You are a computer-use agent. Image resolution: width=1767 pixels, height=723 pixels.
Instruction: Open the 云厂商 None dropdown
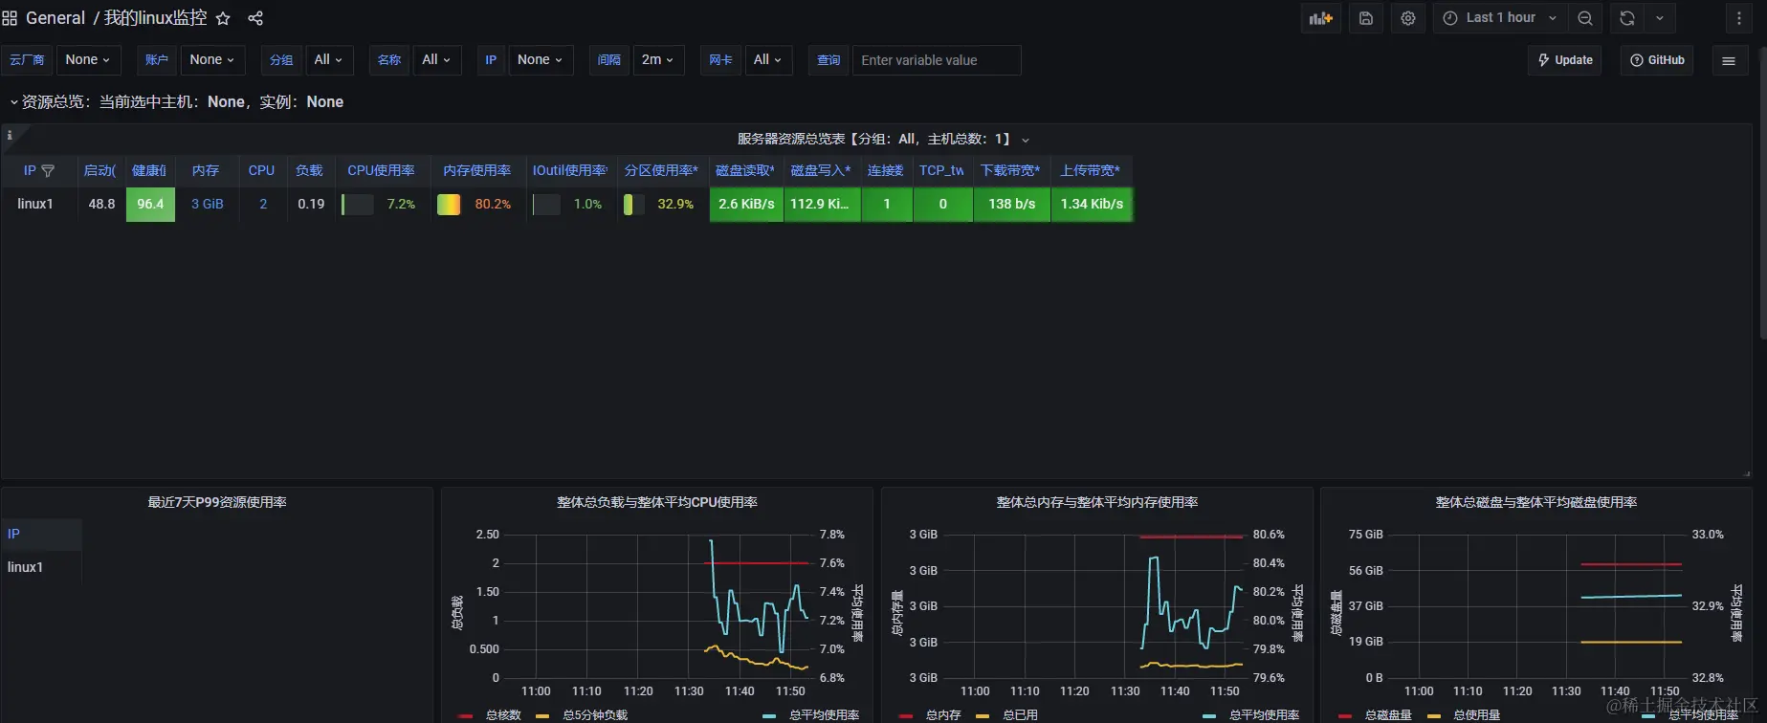click(x=88, y=59)
